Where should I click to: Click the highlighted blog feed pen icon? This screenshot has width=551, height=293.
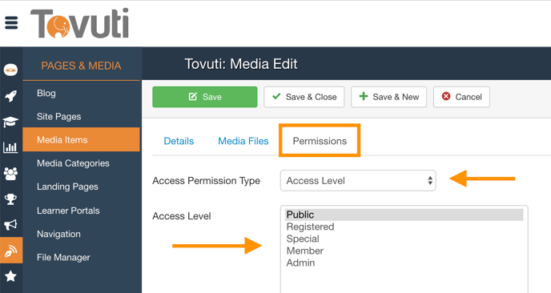(11, 250)
